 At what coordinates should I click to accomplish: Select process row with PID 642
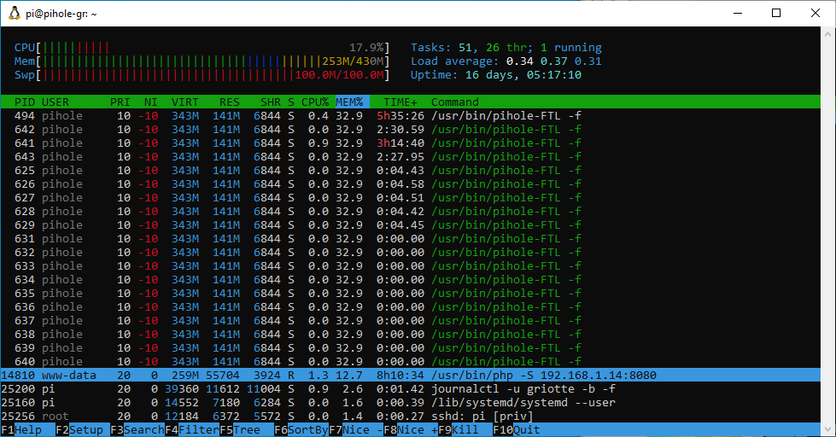point(411,130)
